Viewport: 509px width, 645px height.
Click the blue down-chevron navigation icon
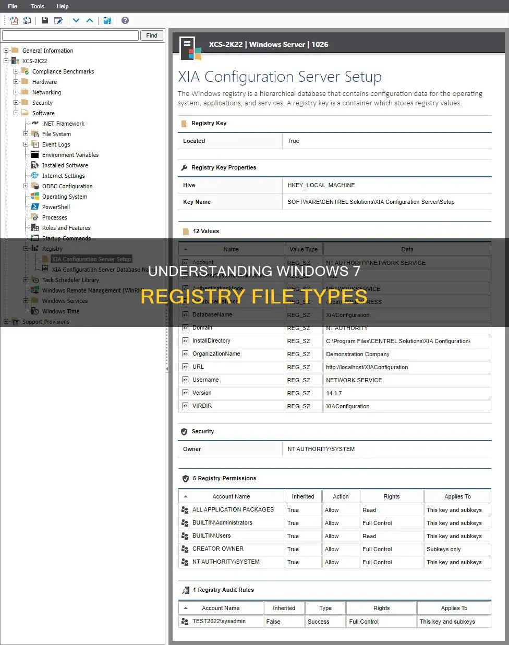click(76, 20)
